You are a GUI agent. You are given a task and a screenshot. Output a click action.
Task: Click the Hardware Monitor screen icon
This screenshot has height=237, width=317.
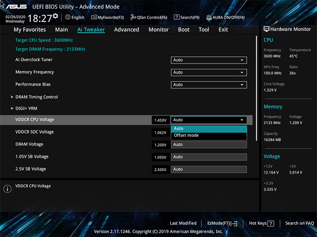pyautogui.click(x=266, y=29)
